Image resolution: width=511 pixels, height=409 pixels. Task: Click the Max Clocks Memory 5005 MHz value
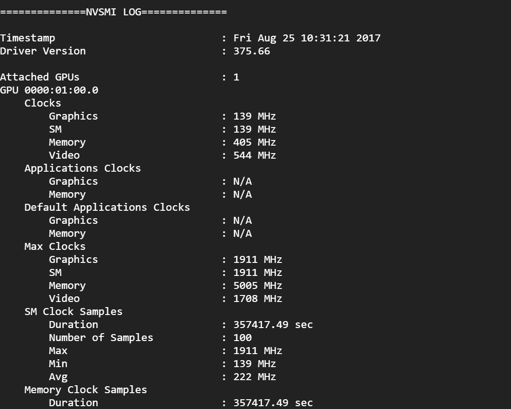tap(258, 286)
